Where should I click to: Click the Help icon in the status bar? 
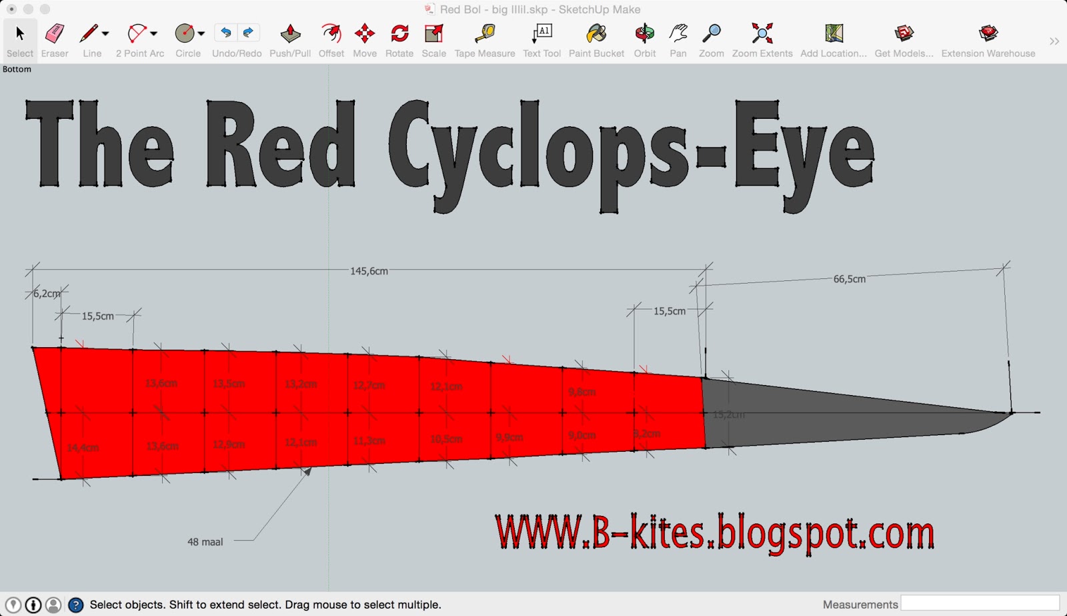click(x=77, y=604)
